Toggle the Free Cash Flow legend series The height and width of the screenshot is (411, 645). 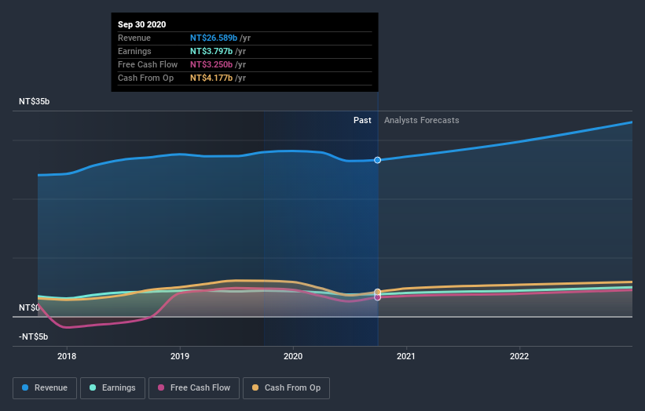(x=194, y=388)
